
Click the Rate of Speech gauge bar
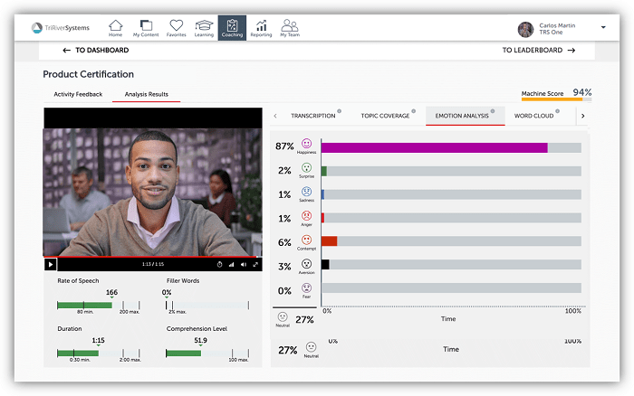point(98,306)
